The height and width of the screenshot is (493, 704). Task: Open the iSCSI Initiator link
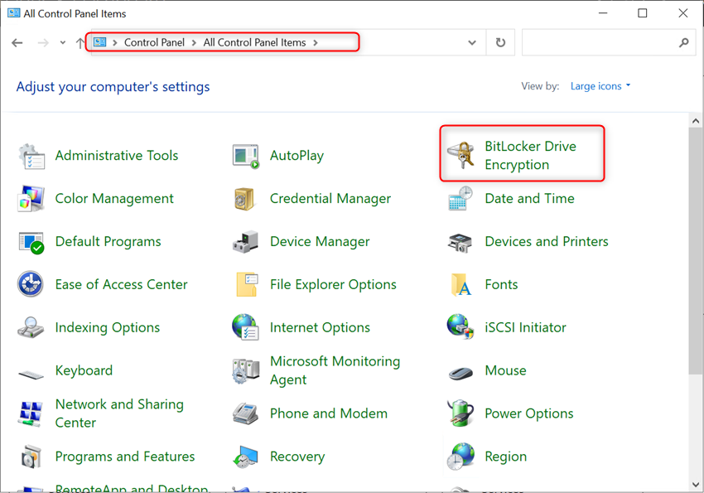(525, 327)
